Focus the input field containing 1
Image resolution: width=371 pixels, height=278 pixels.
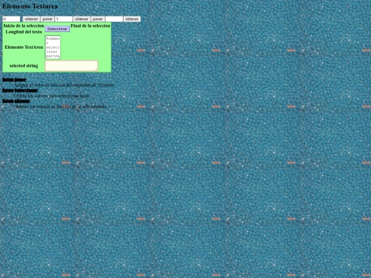(x=64, y=19)
